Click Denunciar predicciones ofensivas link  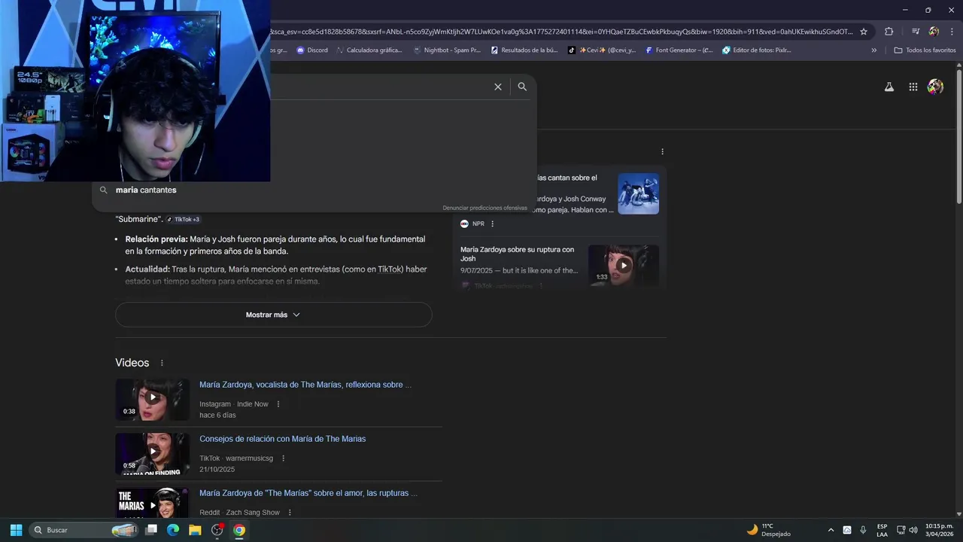point(485,208)
